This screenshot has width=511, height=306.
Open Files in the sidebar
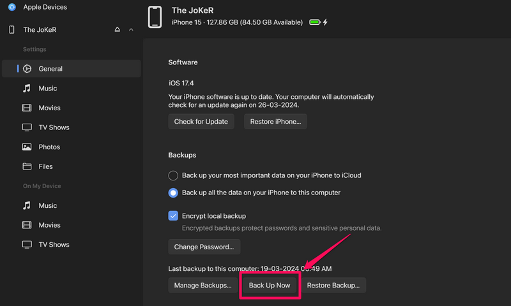coord(45,166)
